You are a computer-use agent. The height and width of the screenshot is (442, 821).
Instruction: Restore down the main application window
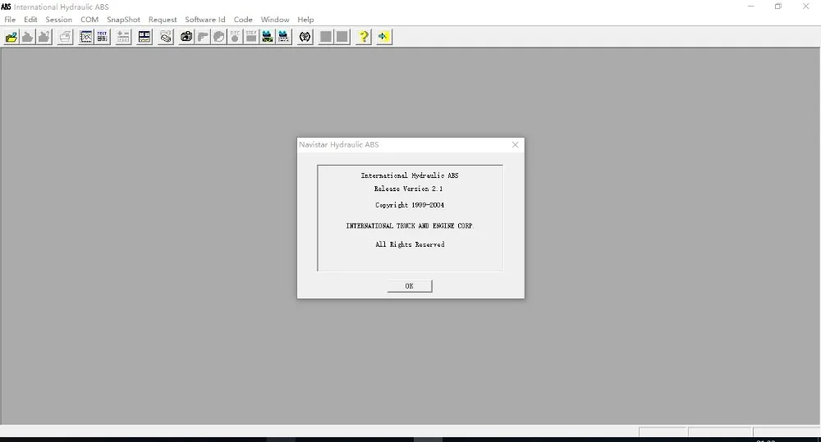tap(778, 7)
